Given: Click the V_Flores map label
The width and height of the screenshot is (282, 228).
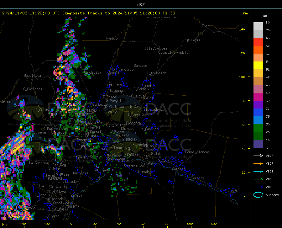Looking at the screenshot, I should click(x=52, y=216).
